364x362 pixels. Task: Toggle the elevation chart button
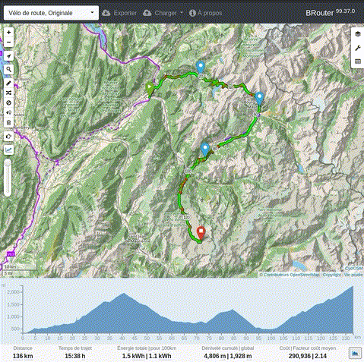[x=8, y=150]
